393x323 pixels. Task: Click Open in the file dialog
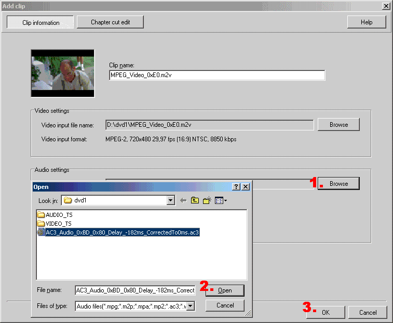click(x=225, y=290)
